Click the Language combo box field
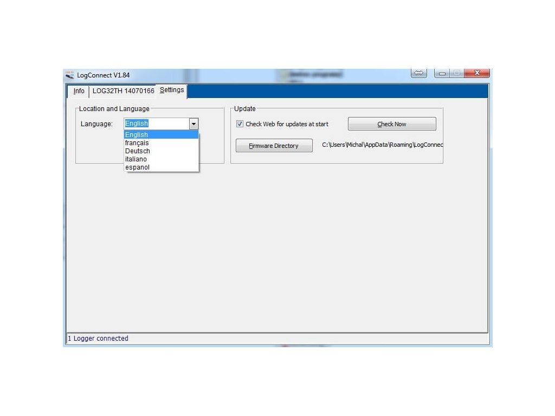Image resolution: width=555 pixels, height=416 pixels. pos(156,123)
